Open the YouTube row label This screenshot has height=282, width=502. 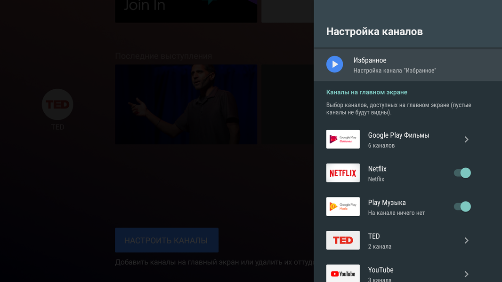coord(381,270)
